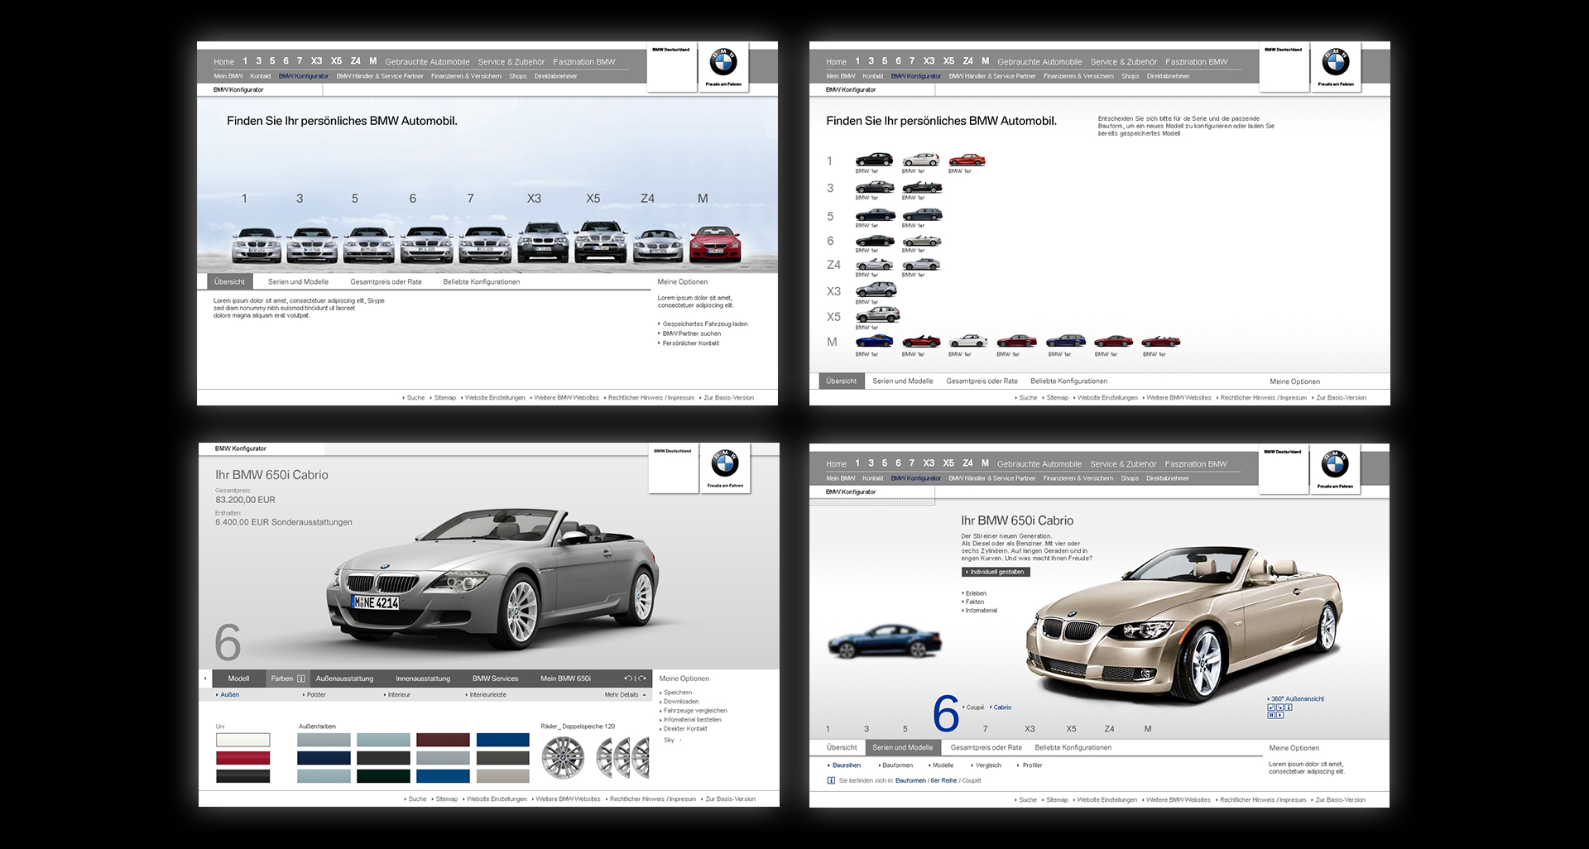
Task: Open Beliebte Konfigurationen tab on model list page
Action: 1068,381
